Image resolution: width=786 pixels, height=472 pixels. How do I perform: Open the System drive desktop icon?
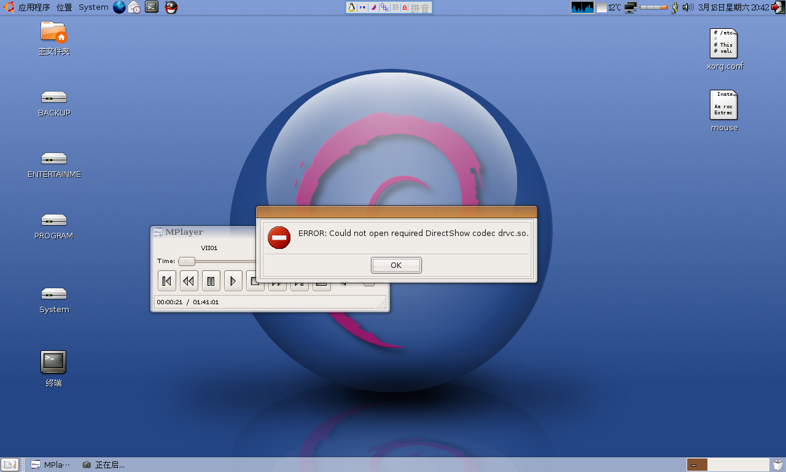coord(54,300)
